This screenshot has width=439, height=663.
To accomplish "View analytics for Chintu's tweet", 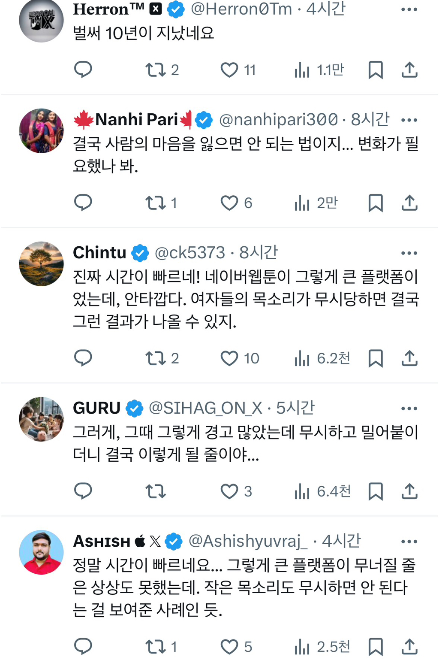I will coord(302,358).
